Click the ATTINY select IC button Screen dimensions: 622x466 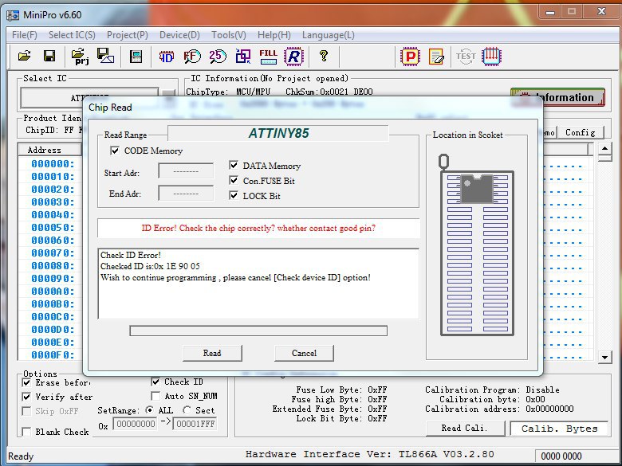pos(89,97)
